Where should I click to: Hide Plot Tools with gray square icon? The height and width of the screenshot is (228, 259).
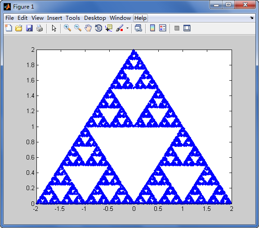pyautogui.click(x=177, y=28)
